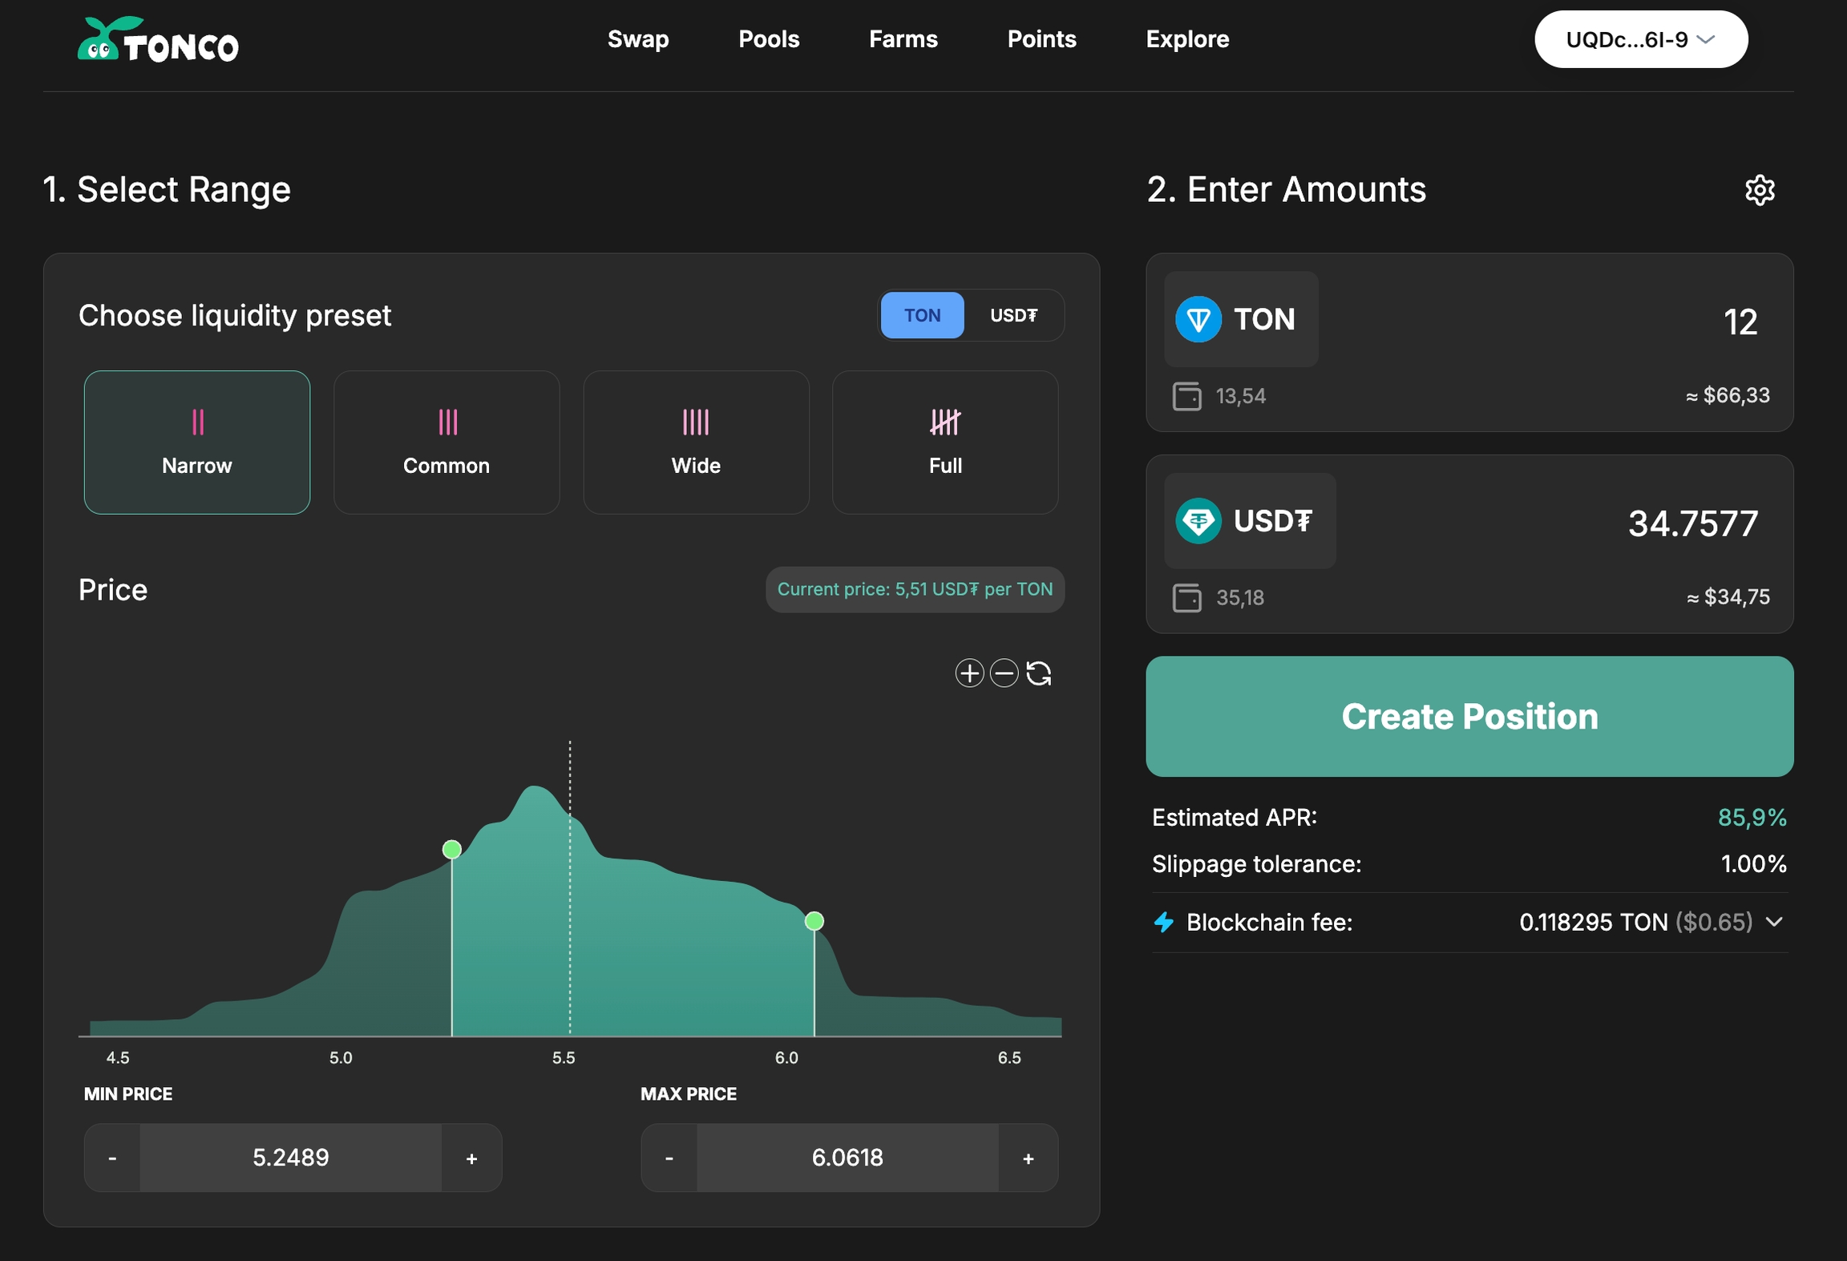Decrease max price with the minus stepper
Image resolution: width=1847 pixels, height=1261 pixels.
tap(668, 1157)
